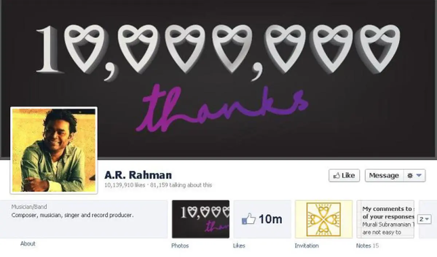The image size is (437, 257).
Task: Click the Like button with thumbs-up
Action: pyautogui.click(x=344, y=175)
